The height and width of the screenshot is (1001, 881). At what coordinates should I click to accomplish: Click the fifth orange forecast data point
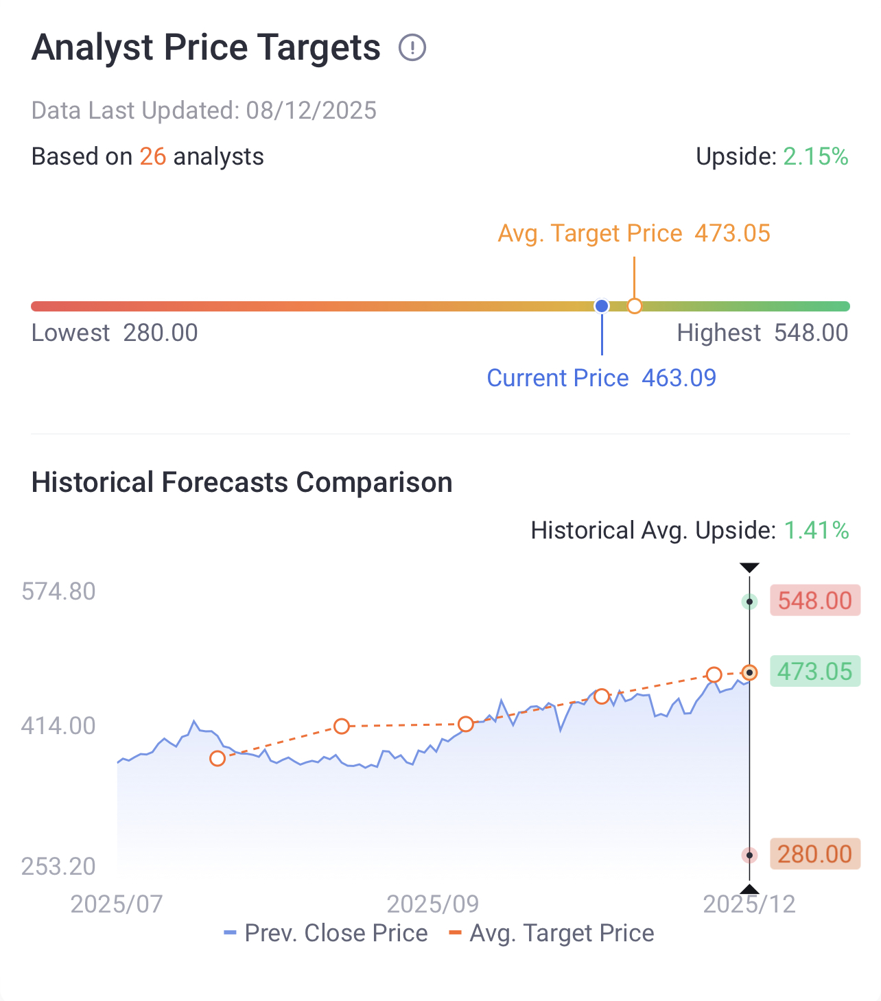(714, 674)
